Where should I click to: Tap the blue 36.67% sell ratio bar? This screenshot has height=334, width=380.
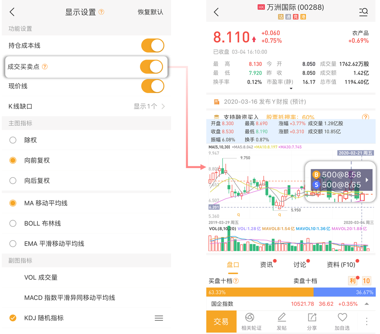[x=345, y=292]
